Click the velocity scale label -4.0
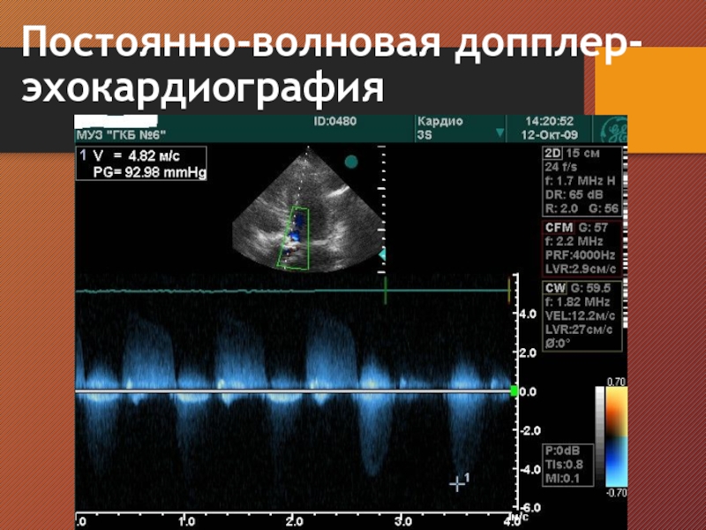 [x=529, y=469]
